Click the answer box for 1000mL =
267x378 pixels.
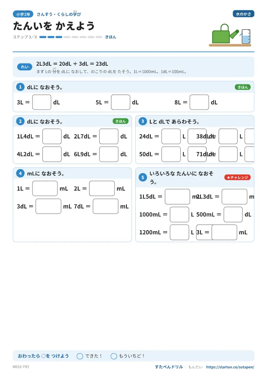179,215
